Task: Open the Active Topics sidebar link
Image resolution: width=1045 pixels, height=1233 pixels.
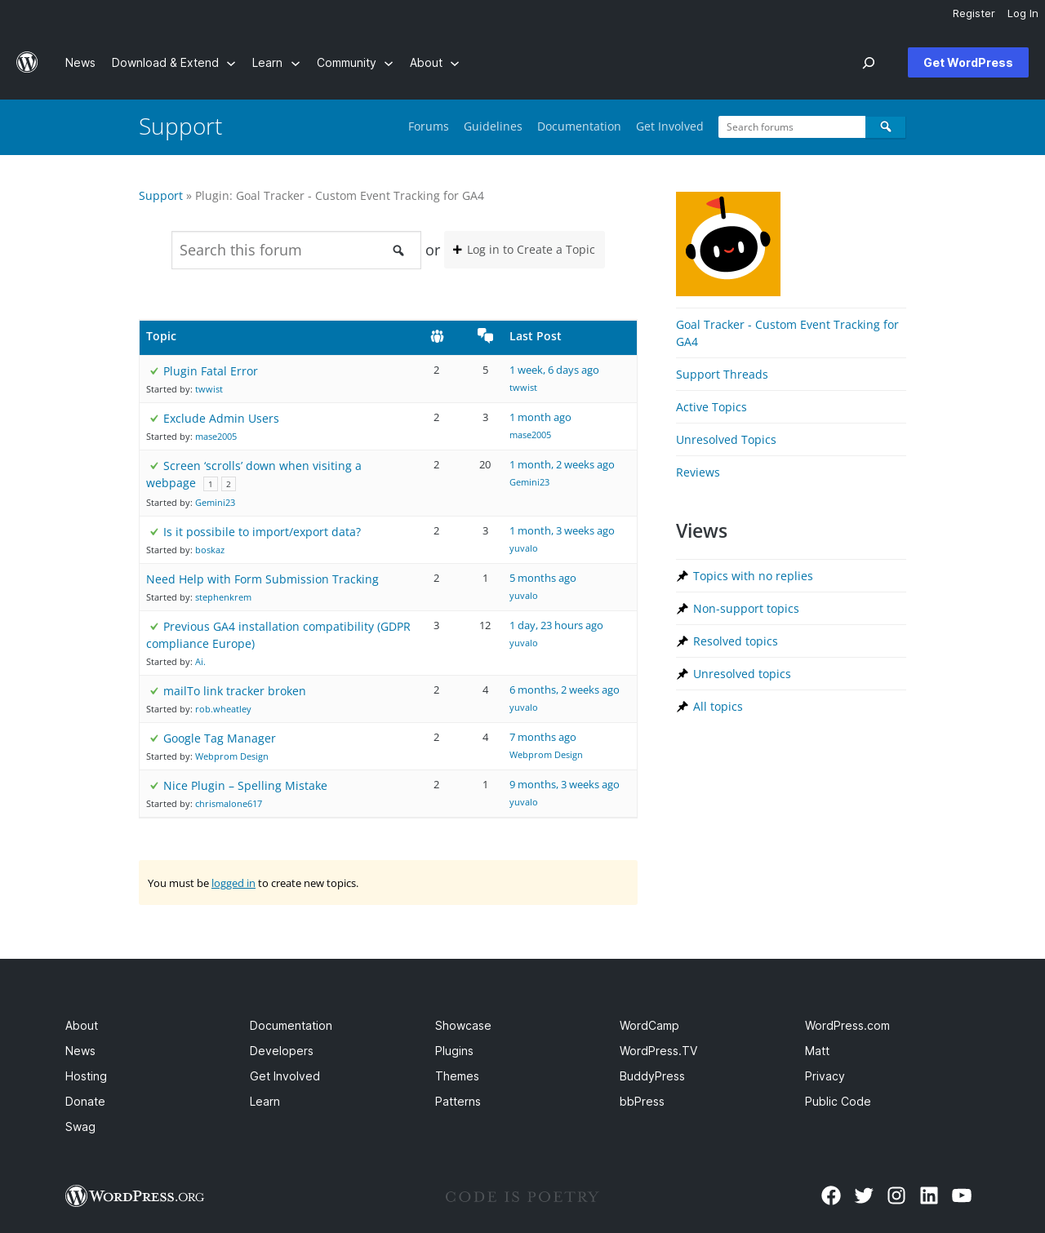Action: [x=711, y=407]
